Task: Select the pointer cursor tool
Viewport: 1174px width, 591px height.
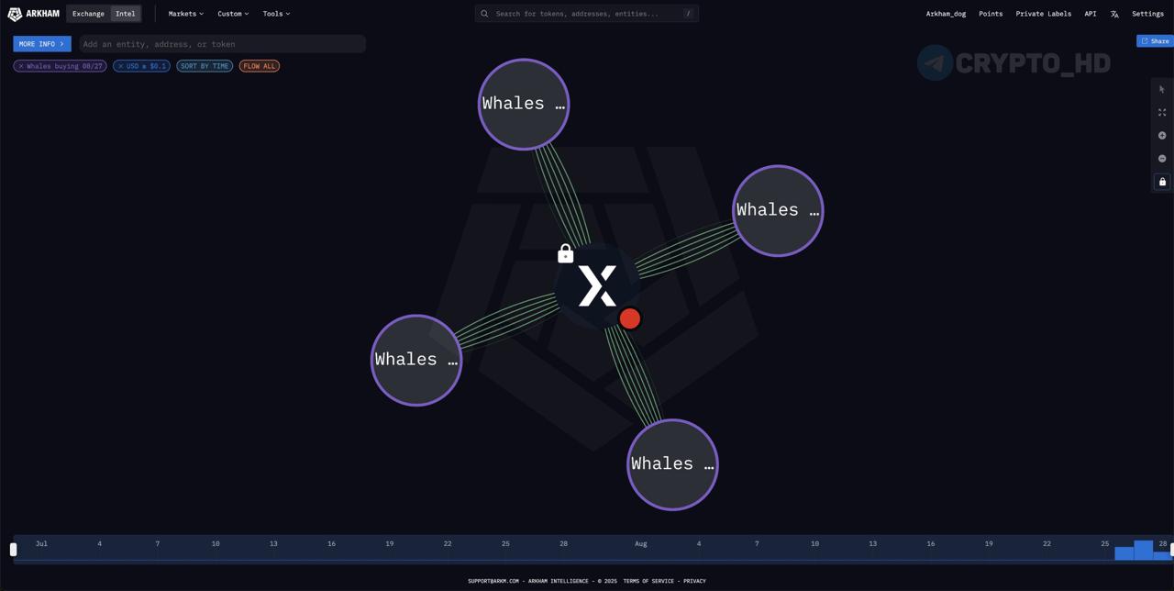Action: (x=1162, y=89)
